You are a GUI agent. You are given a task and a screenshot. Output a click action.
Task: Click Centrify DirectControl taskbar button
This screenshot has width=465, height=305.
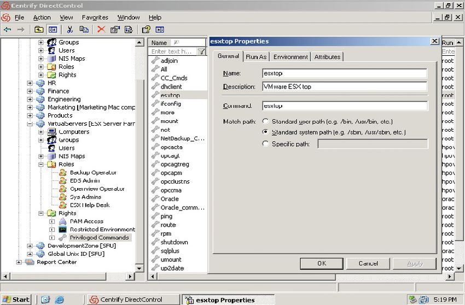point(133,300)
